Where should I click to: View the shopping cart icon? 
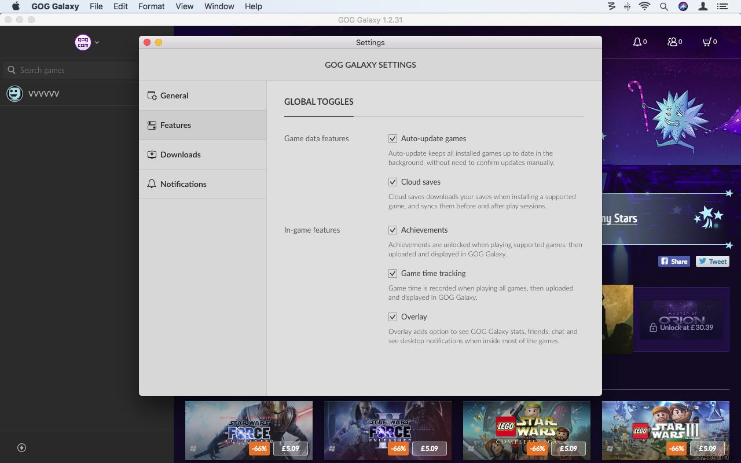[x=707, y=41]
